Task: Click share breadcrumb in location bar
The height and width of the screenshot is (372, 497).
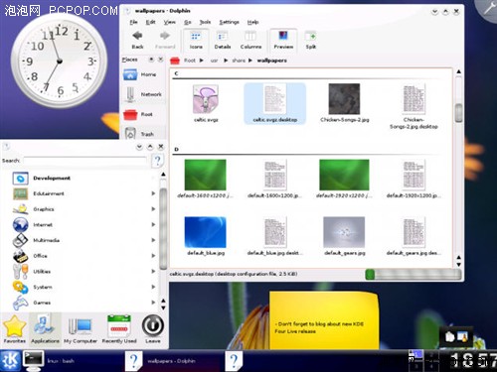Action: click(x=239, y=61)
